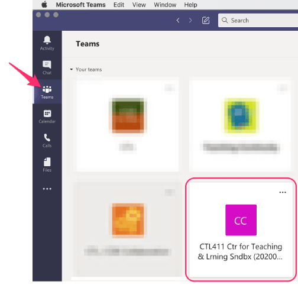
Task: Open the Edit menu
Action: [119, 5]
